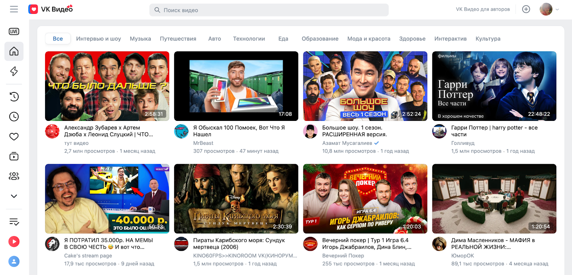Focus the Поиск видео search field
Image resolution: width=572 pixels, height=275 pixels.
(x=269, y=10)
